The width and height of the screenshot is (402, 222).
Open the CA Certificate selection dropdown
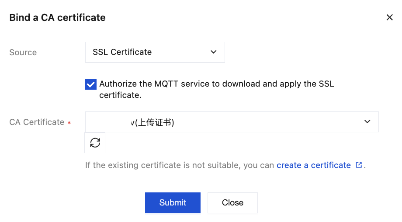232,122
